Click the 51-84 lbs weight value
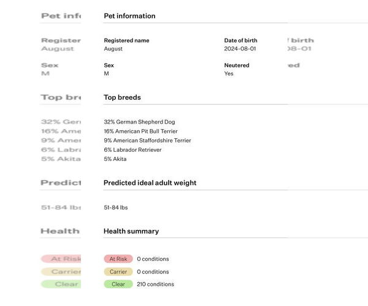Screen dimensions: 368x306 (116, 208)
